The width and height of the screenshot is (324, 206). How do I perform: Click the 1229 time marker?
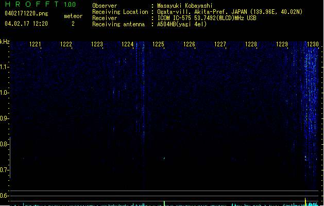[x=282, y=44]
